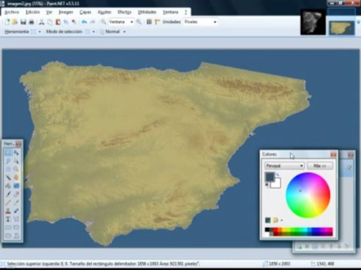Image resolution: width=361 pixels, height=270 pixels.
Task: Select the Color Picker tool
Action: coord(16,202)
